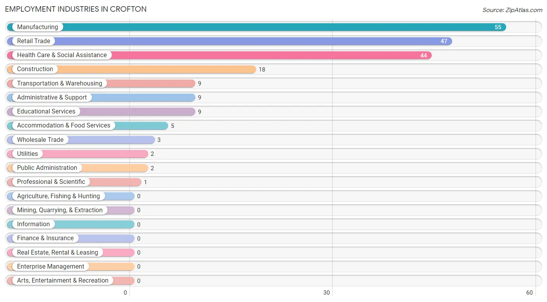Click the chart title Employment Industries in Crofton

click(76, 9)
